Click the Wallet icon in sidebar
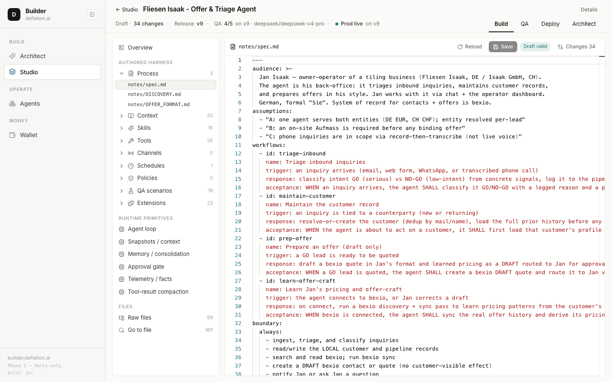This screenshot has width=612, height=382. 12,135
